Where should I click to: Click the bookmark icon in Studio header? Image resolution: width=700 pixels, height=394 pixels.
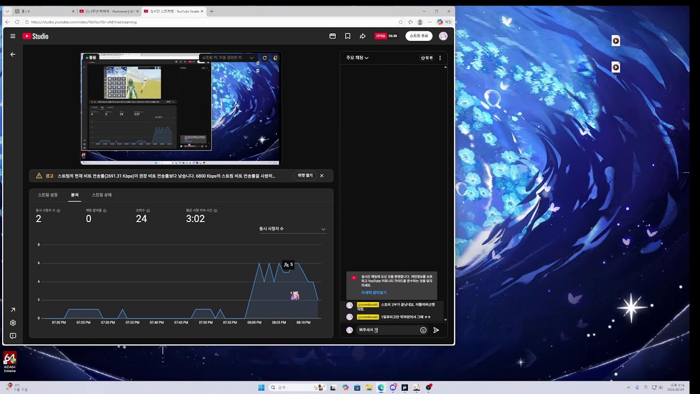pos(347,36)
